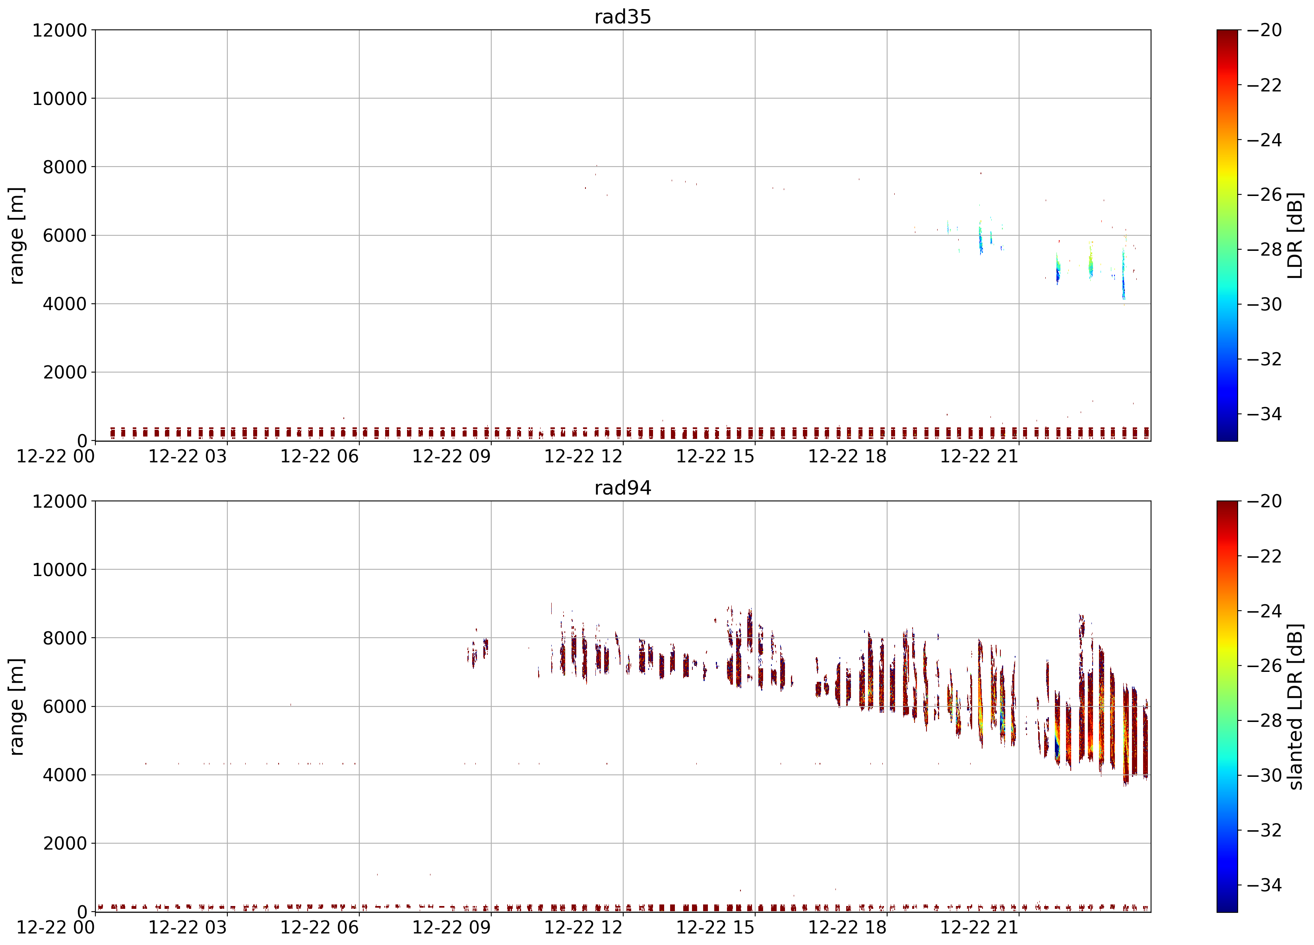Click the −28 tick on rad35 colorbar
The image size is (1314, 945).
[x=1264, y=249]
